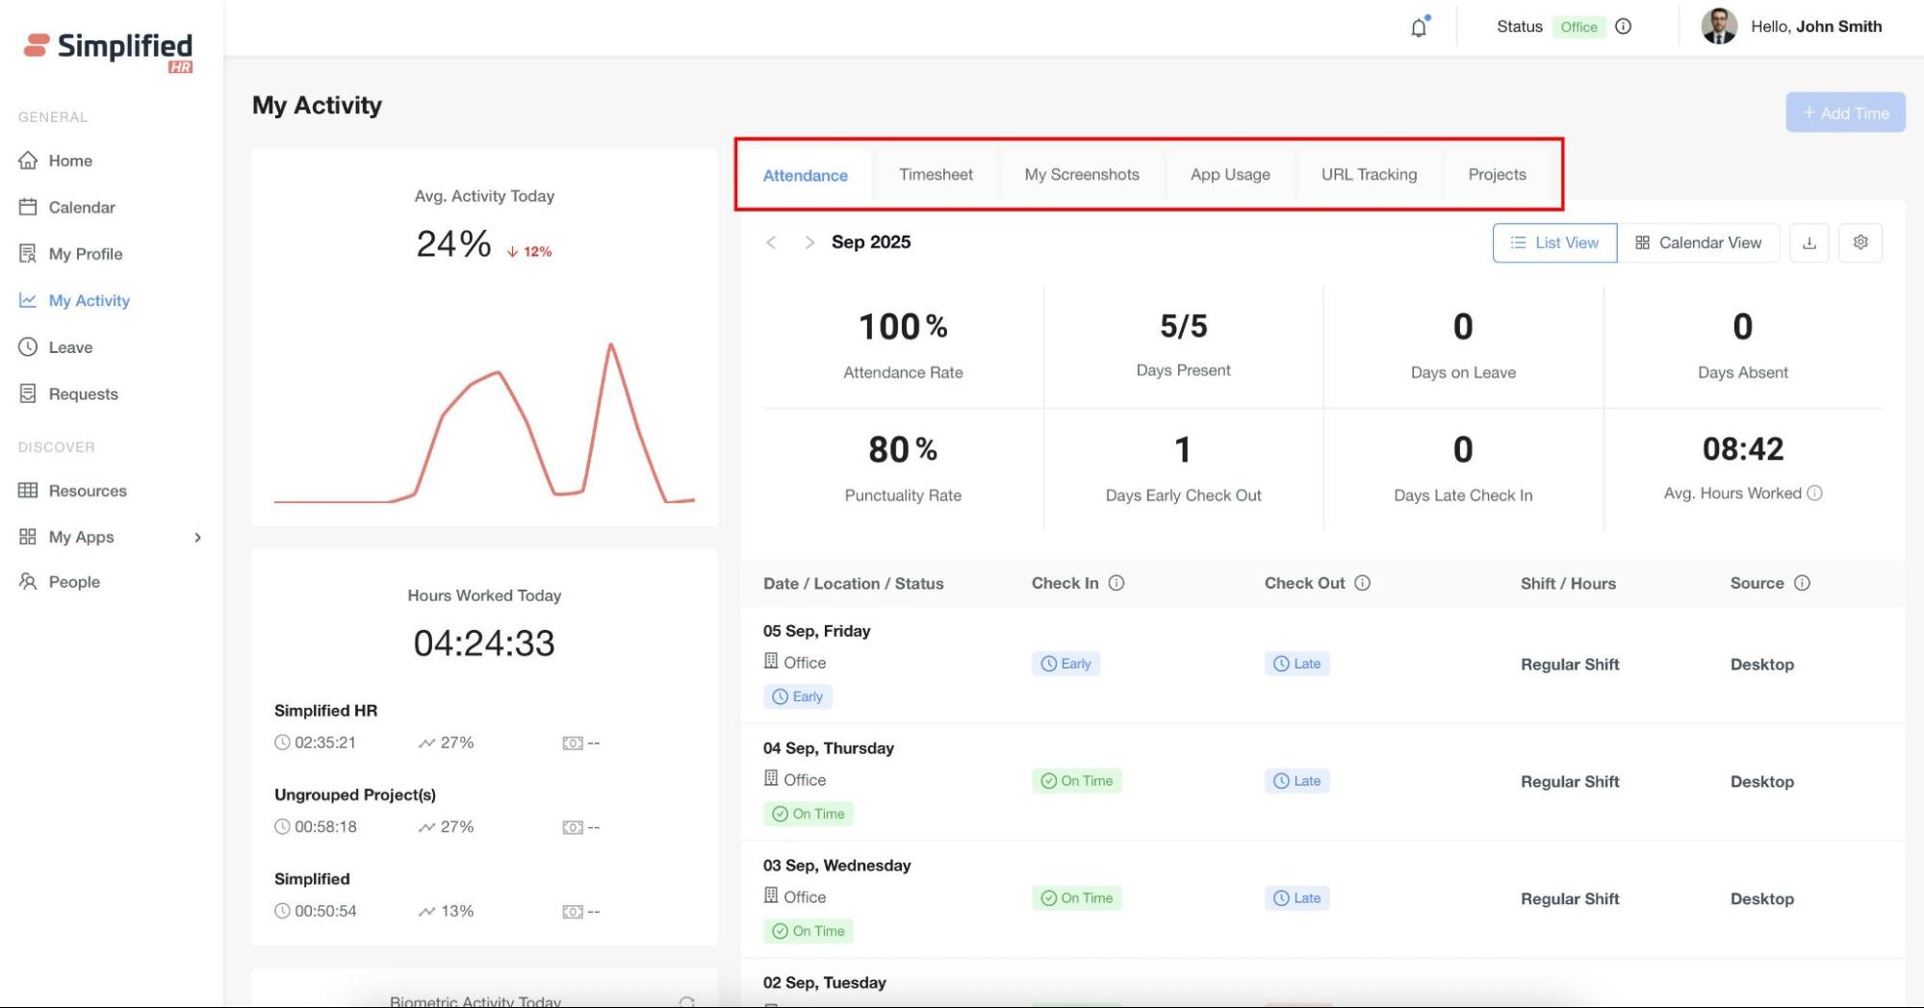The width and height of the screenshot is (1924, 1008).
Task: Open the notifications bell
Action: tap(1419, 27)
